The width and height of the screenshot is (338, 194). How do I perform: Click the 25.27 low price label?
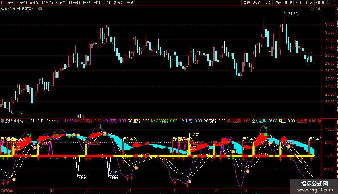click(20, 113)
